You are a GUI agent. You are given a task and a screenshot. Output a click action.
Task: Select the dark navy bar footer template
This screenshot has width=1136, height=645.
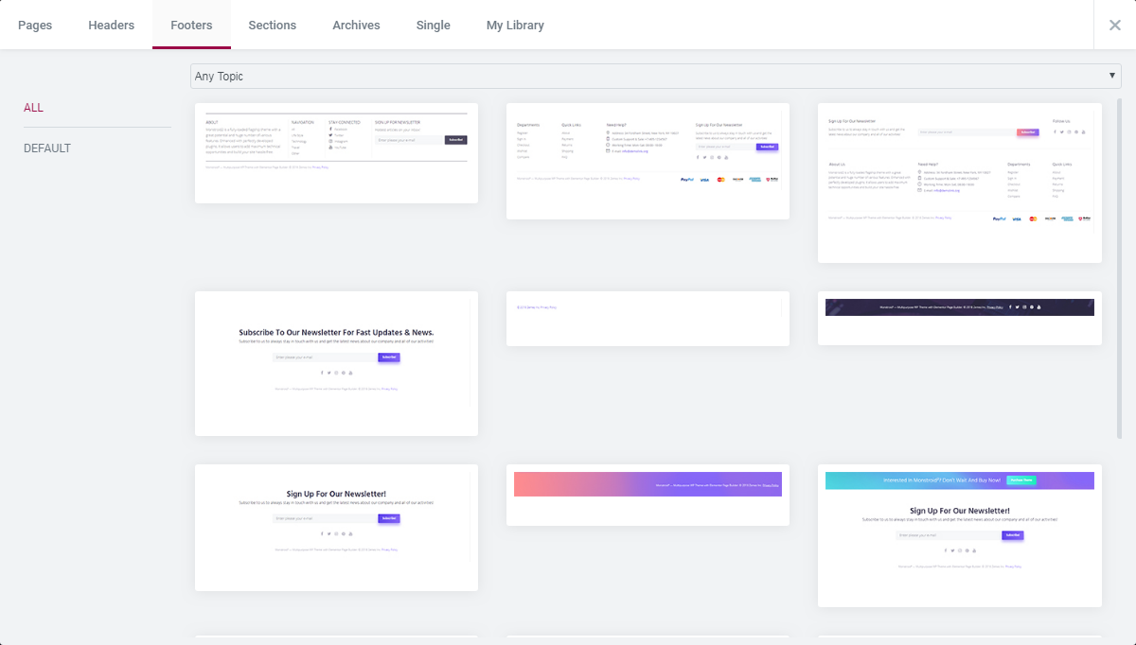959,319
